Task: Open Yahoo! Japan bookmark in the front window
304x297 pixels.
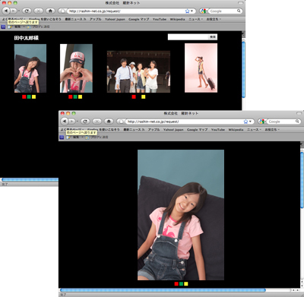Action: click(173, 130)
